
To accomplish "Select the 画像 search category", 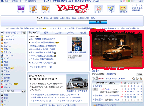I will (56, 18).
